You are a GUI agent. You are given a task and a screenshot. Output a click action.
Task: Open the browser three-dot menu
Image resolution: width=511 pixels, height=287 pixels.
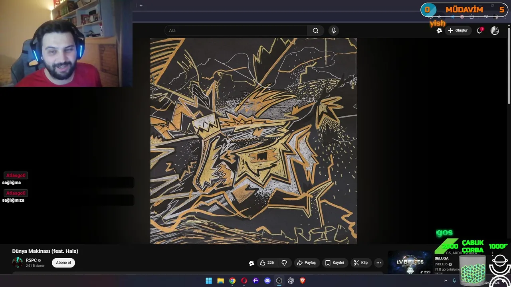point(505,17)
